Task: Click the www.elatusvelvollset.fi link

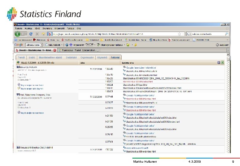Action: (137, 148)
